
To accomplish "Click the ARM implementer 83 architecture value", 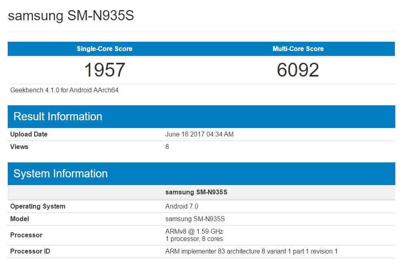I will [251, 251].
